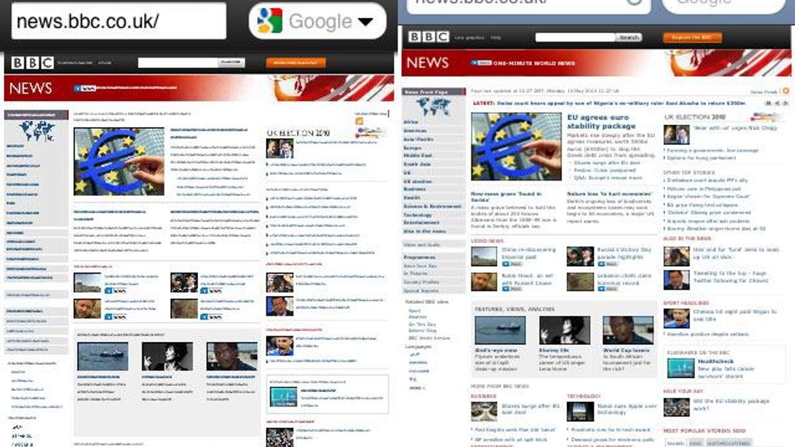Click the next arrow on the Latest ticker
The height and width of the screenshot is (447, 795).
786,103
